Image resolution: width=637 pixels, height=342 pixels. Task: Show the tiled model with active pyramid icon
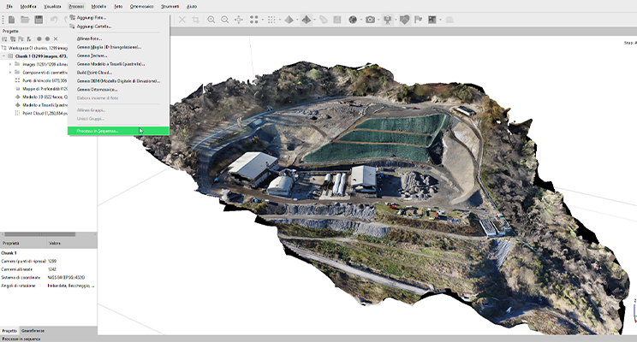(x=307, y=20)
